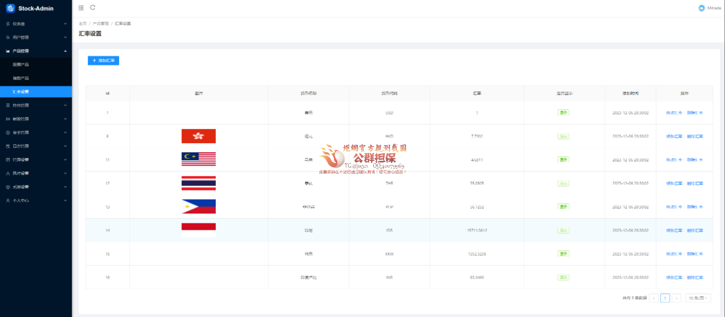The width and height of the screenshot is (725, 317).
Task: Click the refresh icon in top bar
Action: tap(93, 8)
